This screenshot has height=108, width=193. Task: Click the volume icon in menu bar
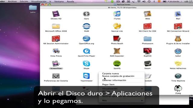144,1
